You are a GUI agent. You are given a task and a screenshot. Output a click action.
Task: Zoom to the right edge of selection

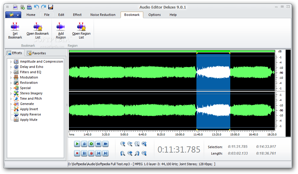pos(137,153)
